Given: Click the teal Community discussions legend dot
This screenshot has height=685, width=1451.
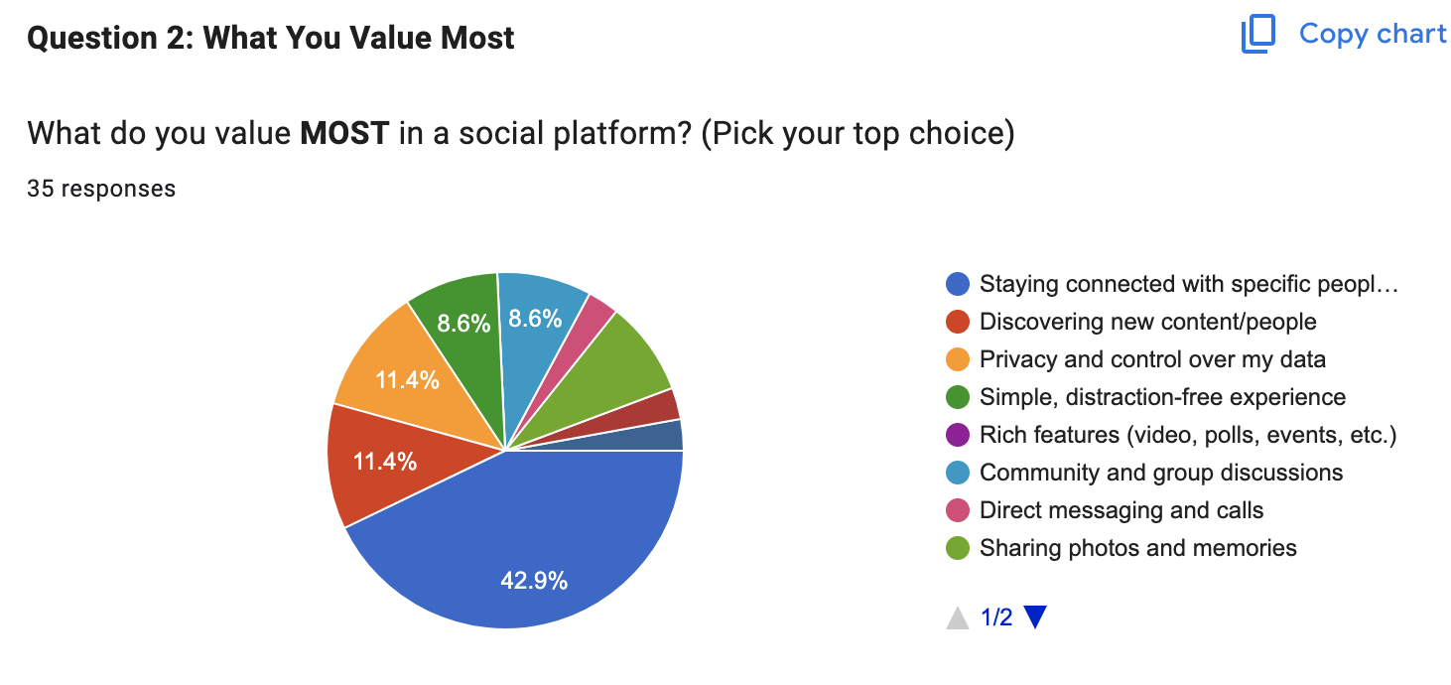Looking at the screenshot, I should coord(954,472).
